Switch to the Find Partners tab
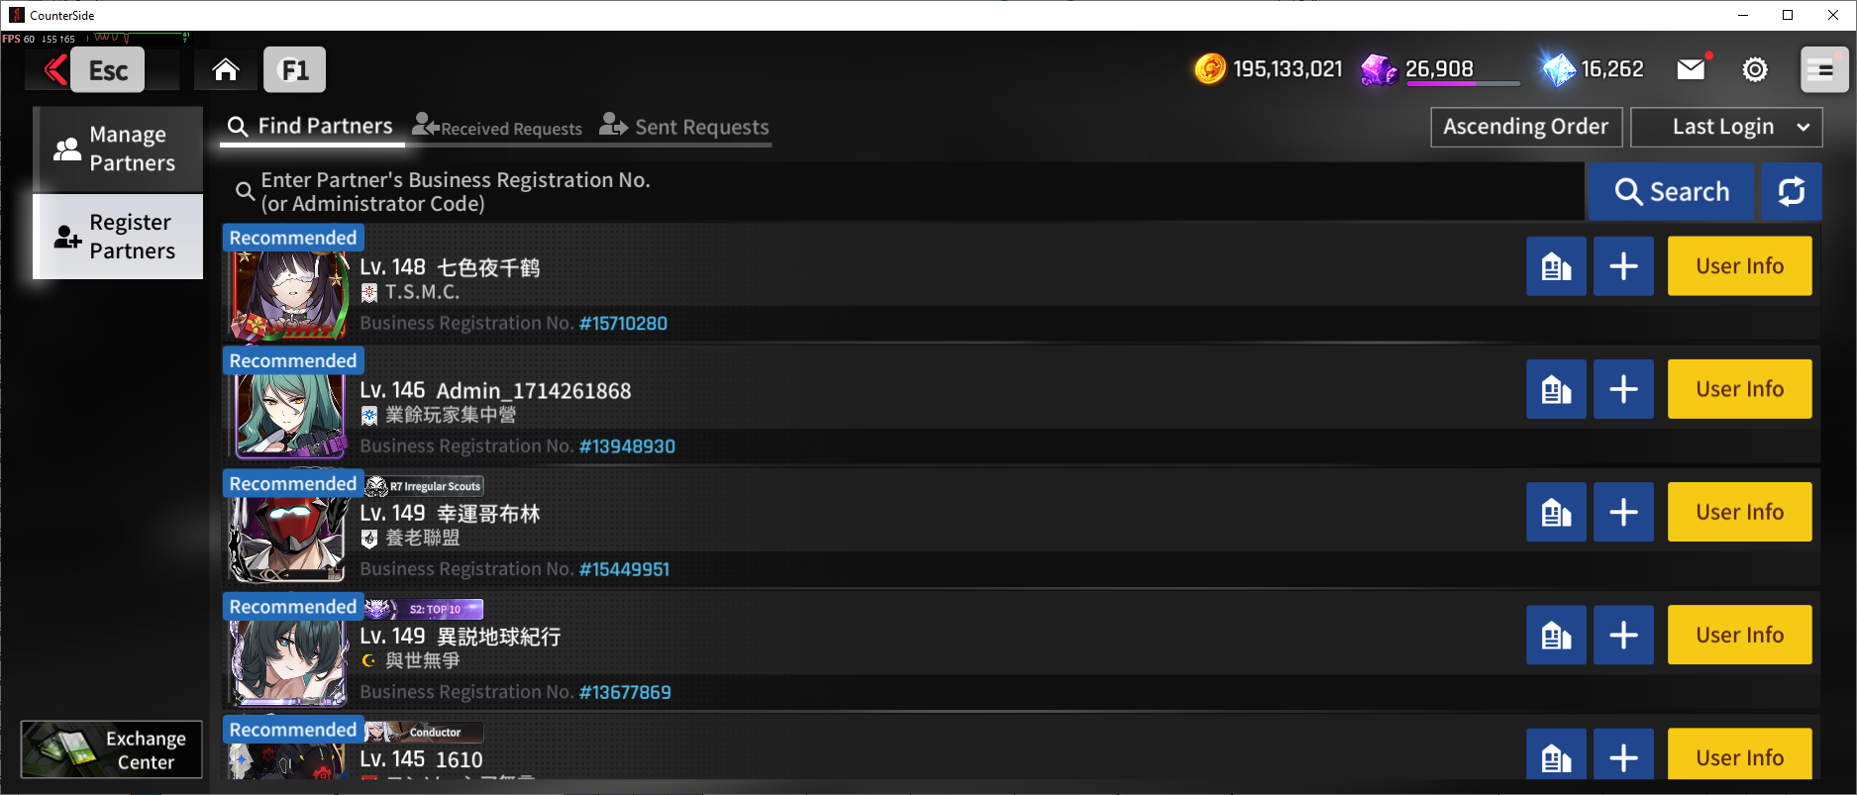Image resolution: width=1857 pixels, height=795 pixels. tap(311, 127)
